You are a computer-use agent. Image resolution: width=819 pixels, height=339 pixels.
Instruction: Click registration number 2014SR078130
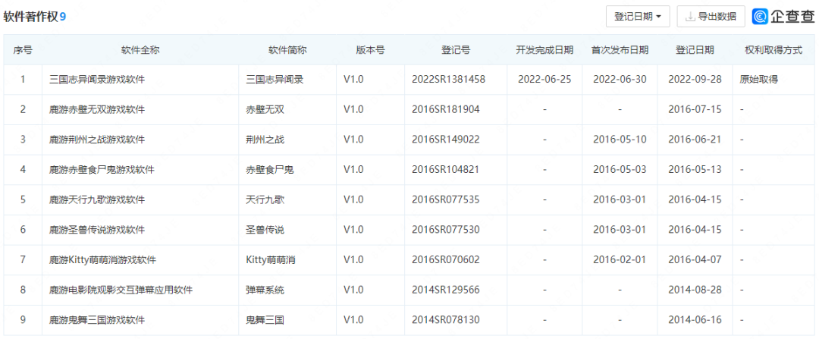pos(446,320)
